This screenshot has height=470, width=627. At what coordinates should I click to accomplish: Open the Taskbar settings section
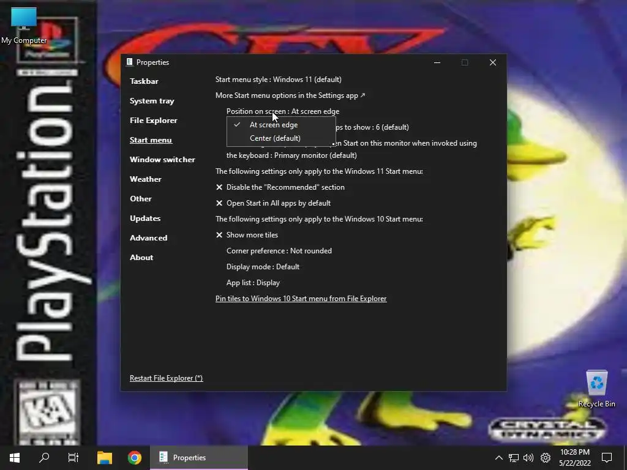point(144,81)
